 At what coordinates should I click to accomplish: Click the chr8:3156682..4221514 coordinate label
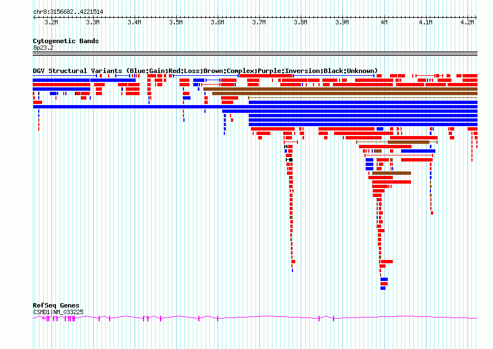pyautogui.click(x=68, y=12)
